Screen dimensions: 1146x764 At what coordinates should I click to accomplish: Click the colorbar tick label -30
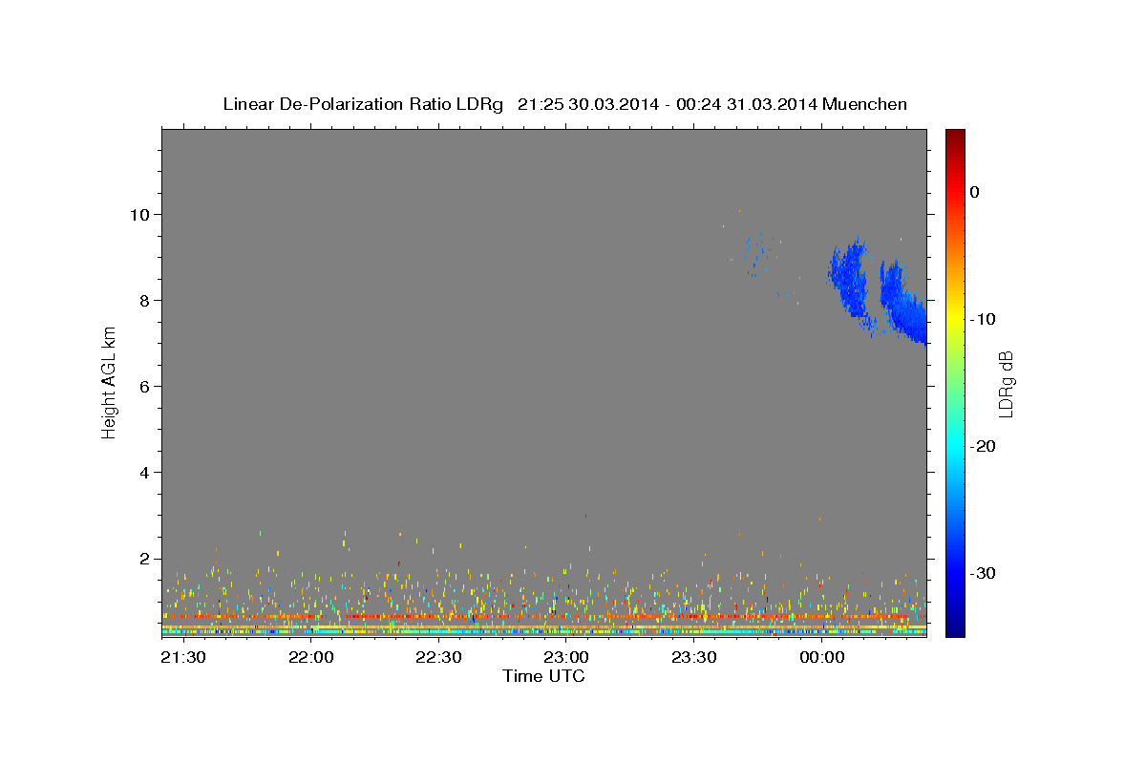pos(983,573)
